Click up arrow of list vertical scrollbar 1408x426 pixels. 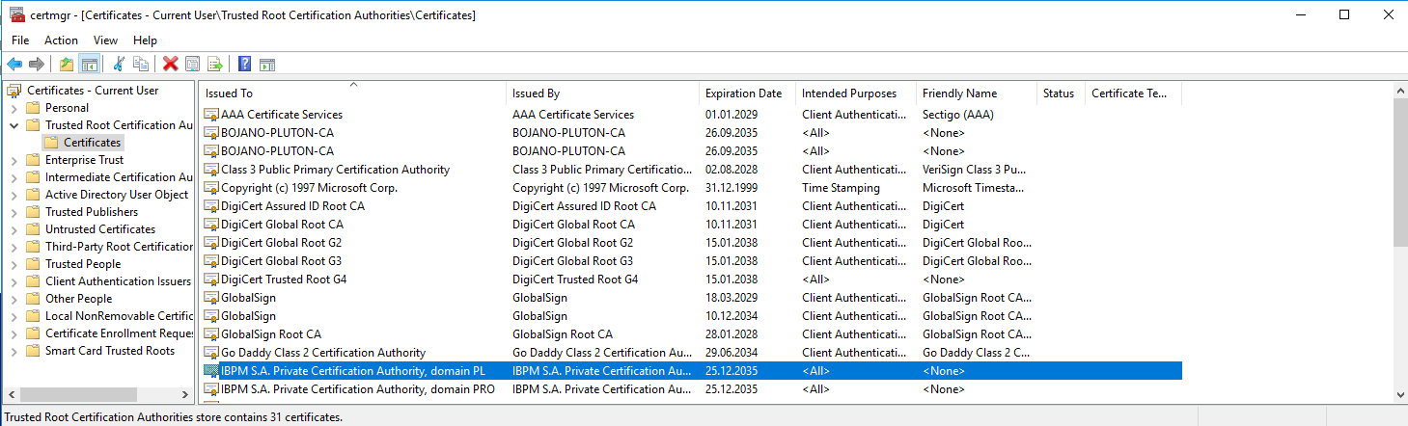click(x=1399, y=90)
